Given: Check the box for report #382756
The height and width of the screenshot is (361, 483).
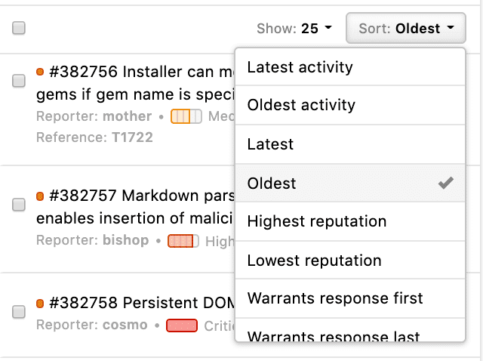Looking at the screenshot, I should 19,81.
